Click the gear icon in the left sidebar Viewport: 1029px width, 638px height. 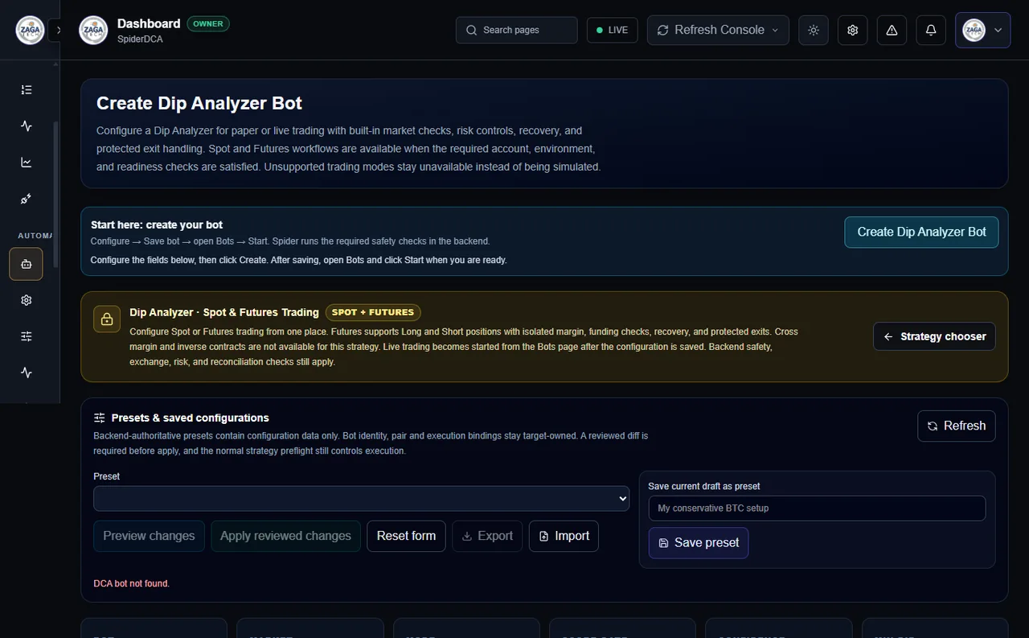27,300
